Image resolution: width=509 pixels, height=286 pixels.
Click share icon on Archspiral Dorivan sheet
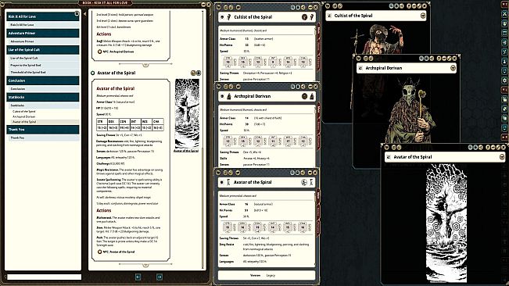click(303, 87)
